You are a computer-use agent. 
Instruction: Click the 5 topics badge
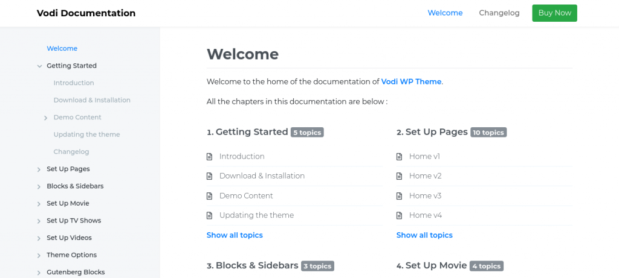click(x=307, y=132)
